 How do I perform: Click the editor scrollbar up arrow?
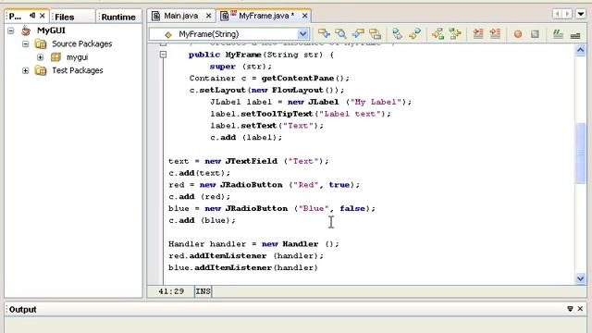point(580,49)
